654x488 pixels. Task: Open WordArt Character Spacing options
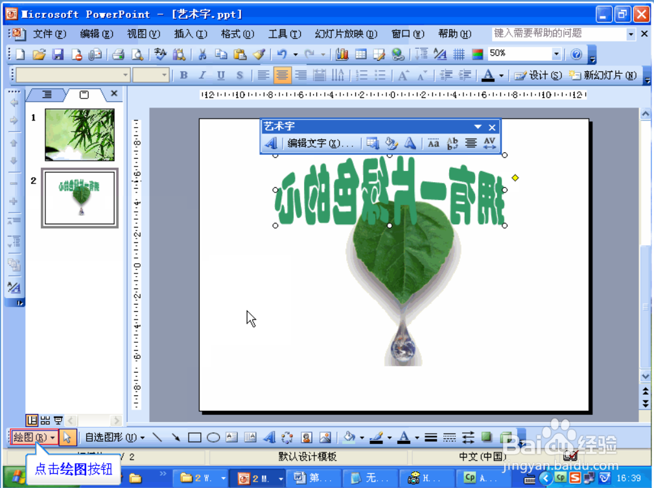pos(489,143)
